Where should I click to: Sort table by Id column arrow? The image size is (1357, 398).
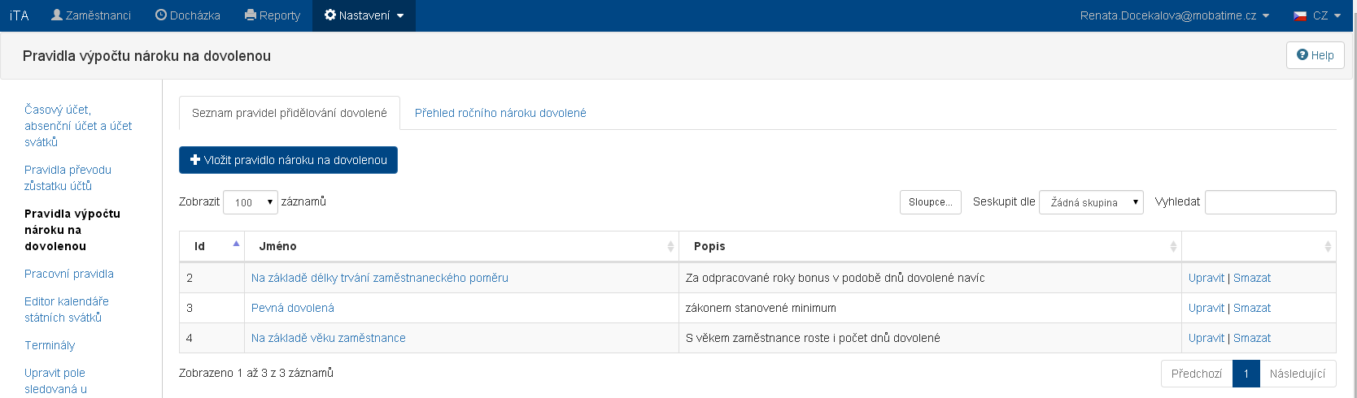[236, 244]
